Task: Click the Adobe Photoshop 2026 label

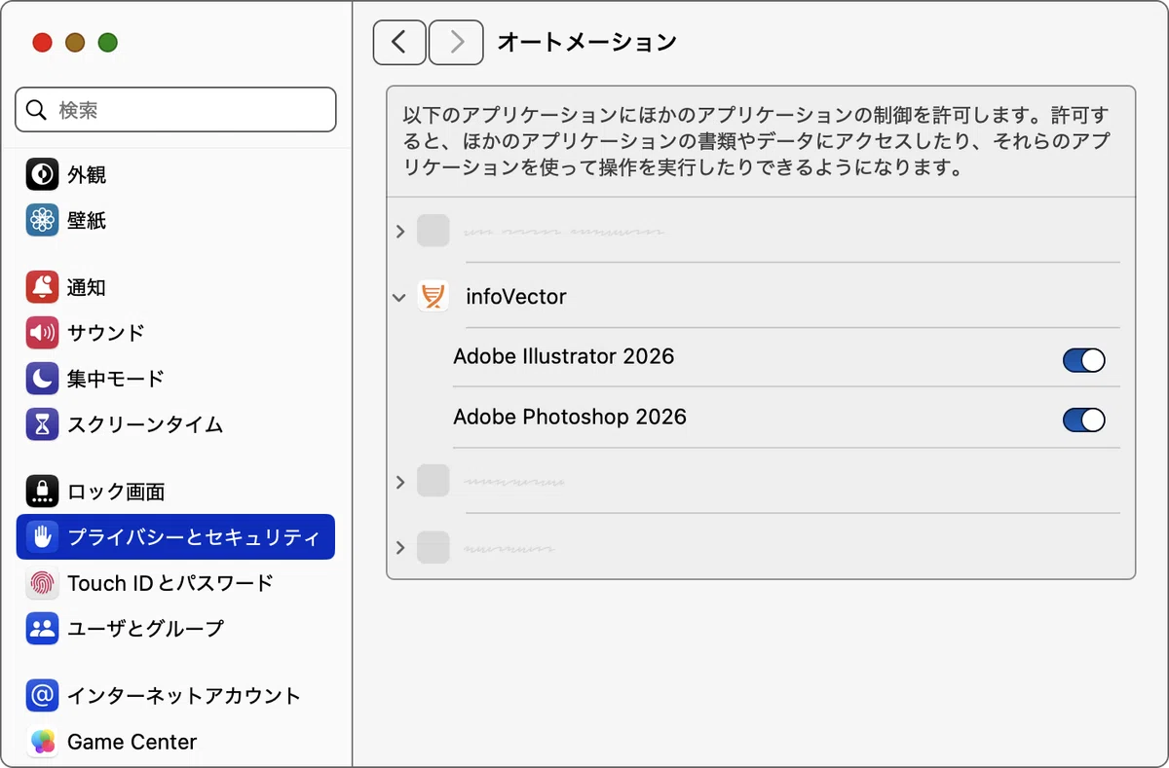Action: point(570,417)
